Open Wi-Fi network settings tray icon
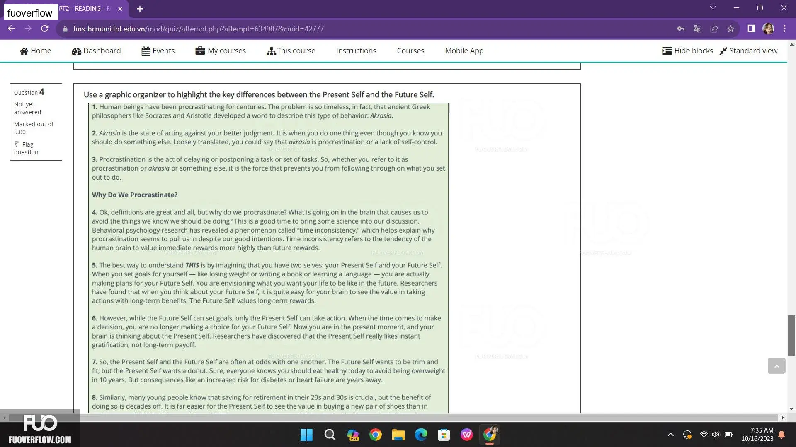This screenshot has height=447, width=796. (704, 435)
